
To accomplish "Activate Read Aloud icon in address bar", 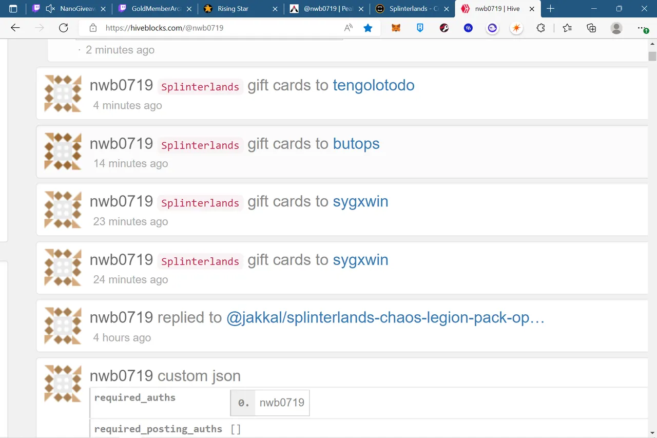I will [349, 28].
